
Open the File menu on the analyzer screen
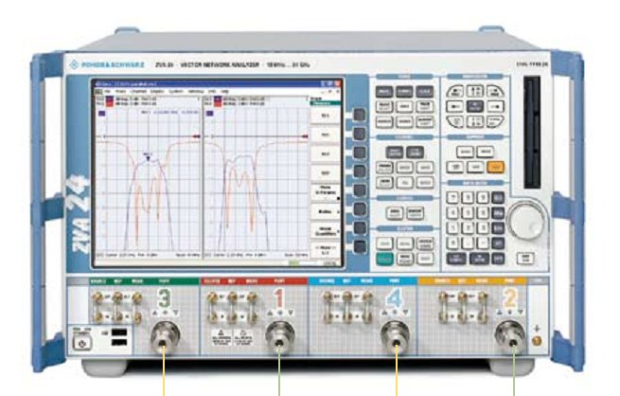107,91
